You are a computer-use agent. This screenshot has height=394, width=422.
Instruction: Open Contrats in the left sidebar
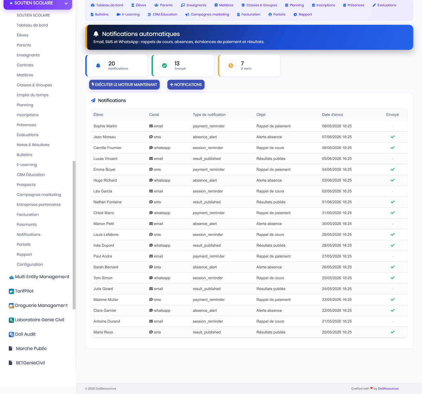(25, 65)
